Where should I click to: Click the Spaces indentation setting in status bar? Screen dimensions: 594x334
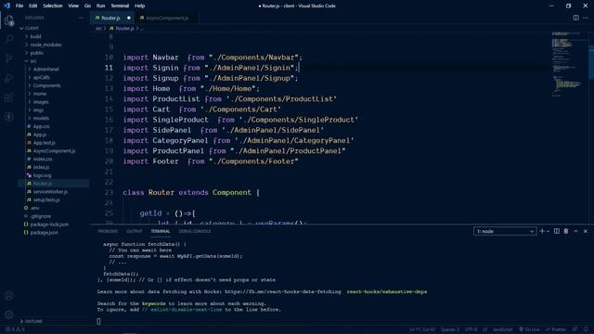coord(449,329)
